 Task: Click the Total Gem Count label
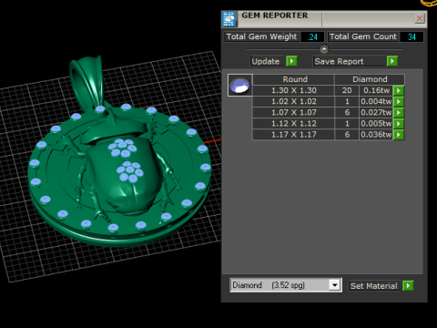tap(363, 36)
